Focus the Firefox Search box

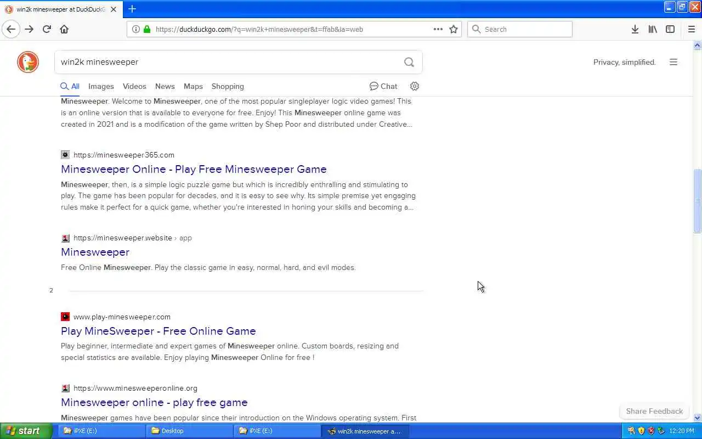[519, 29]
